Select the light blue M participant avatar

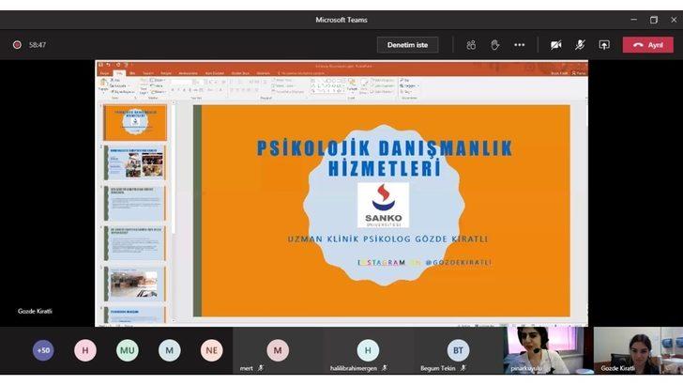pos(170,350)
